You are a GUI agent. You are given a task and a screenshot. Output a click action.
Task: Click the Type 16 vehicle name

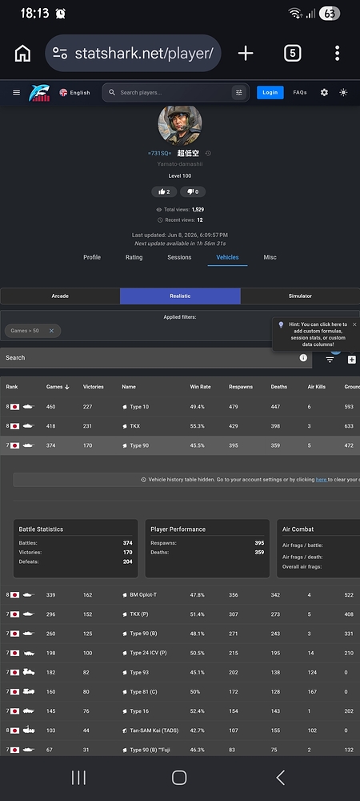[x=139, y=711]
